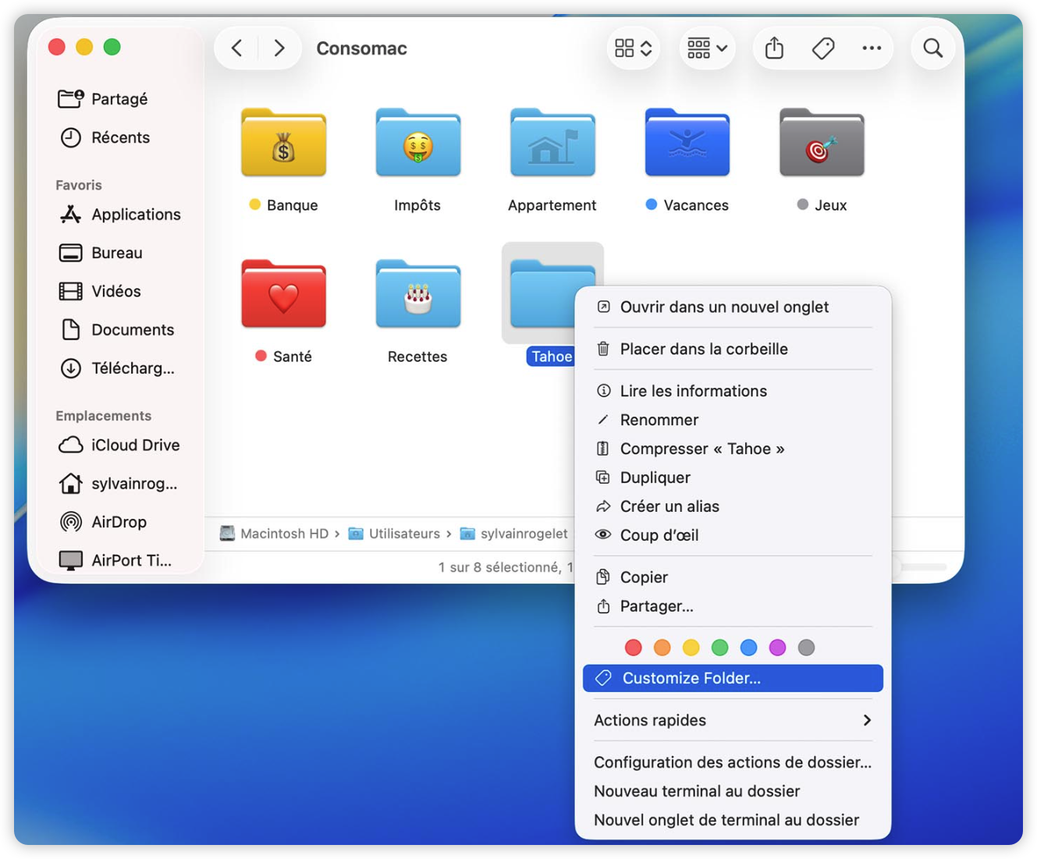
Task: Click the Consomac window title
Action: click(x=361, y=48)
